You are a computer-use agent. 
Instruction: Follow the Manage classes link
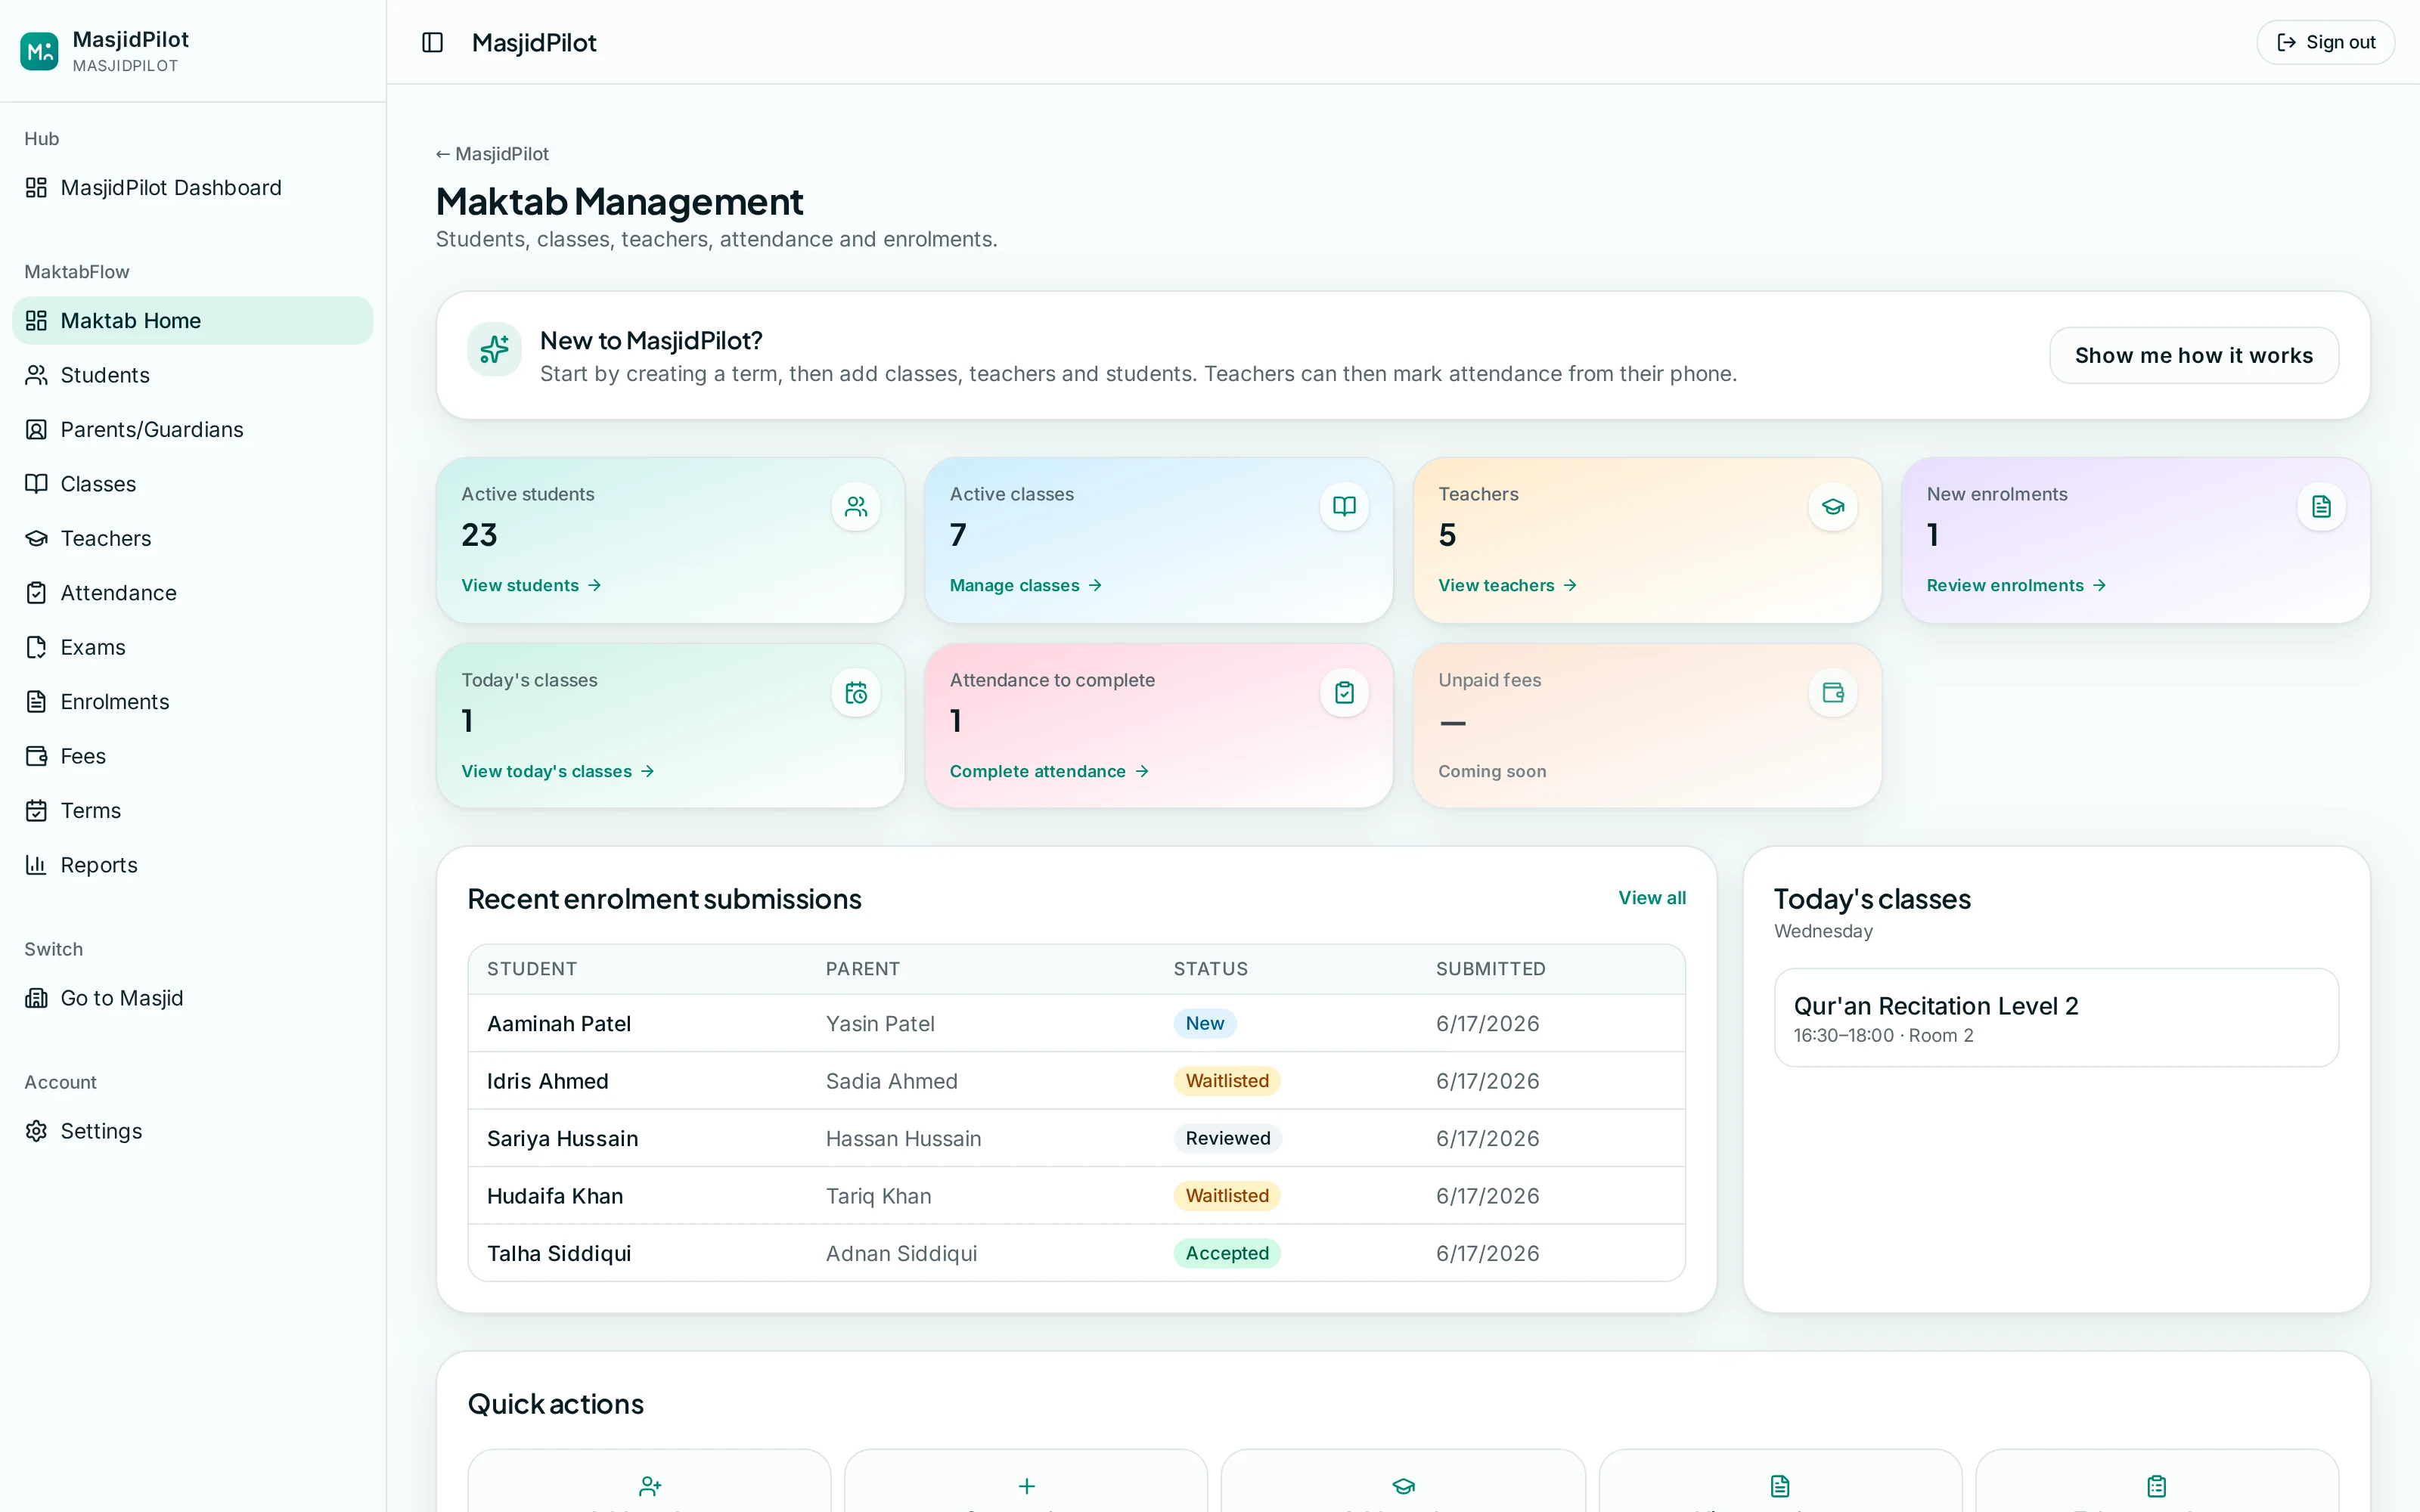click(1025, 586)
